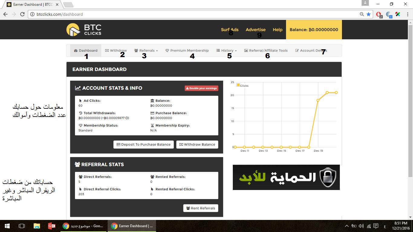Click Deposit To Purchase Balance button

coord(144,144)
